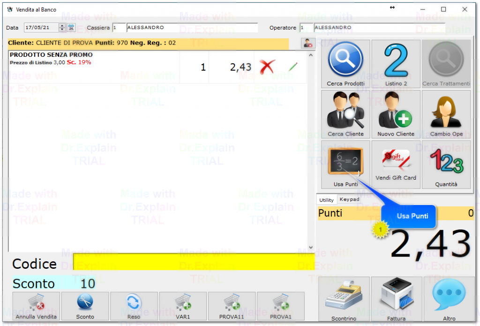The width and height of the screenshot is (480, 326).
Task: Print receipt with Scontrino button
Action: (344, 299)
